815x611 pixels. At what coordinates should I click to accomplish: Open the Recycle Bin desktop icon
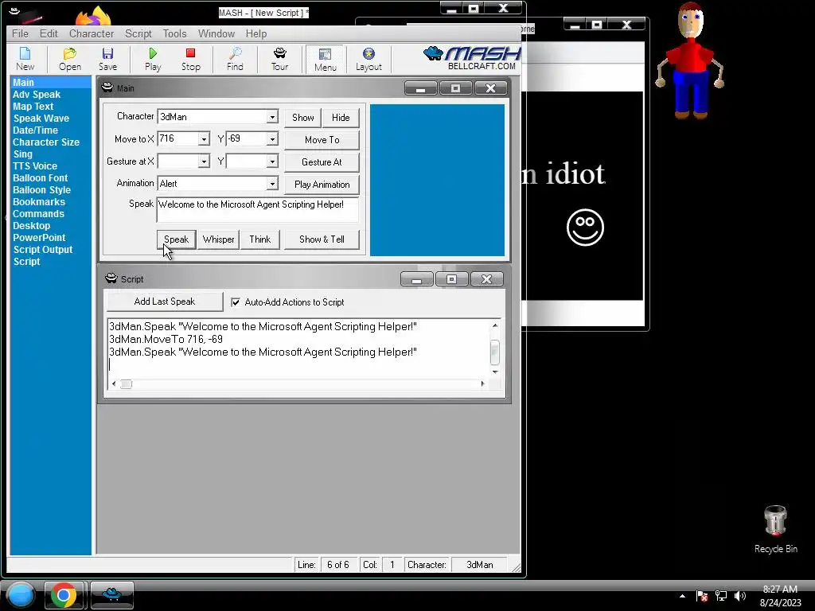[775, 528]
